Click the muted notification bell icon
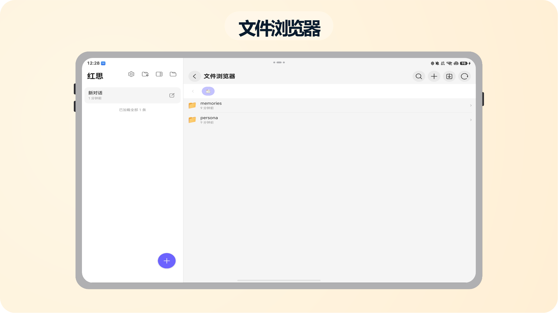Viewport: 558px width, 313px height. pos(437,63)
